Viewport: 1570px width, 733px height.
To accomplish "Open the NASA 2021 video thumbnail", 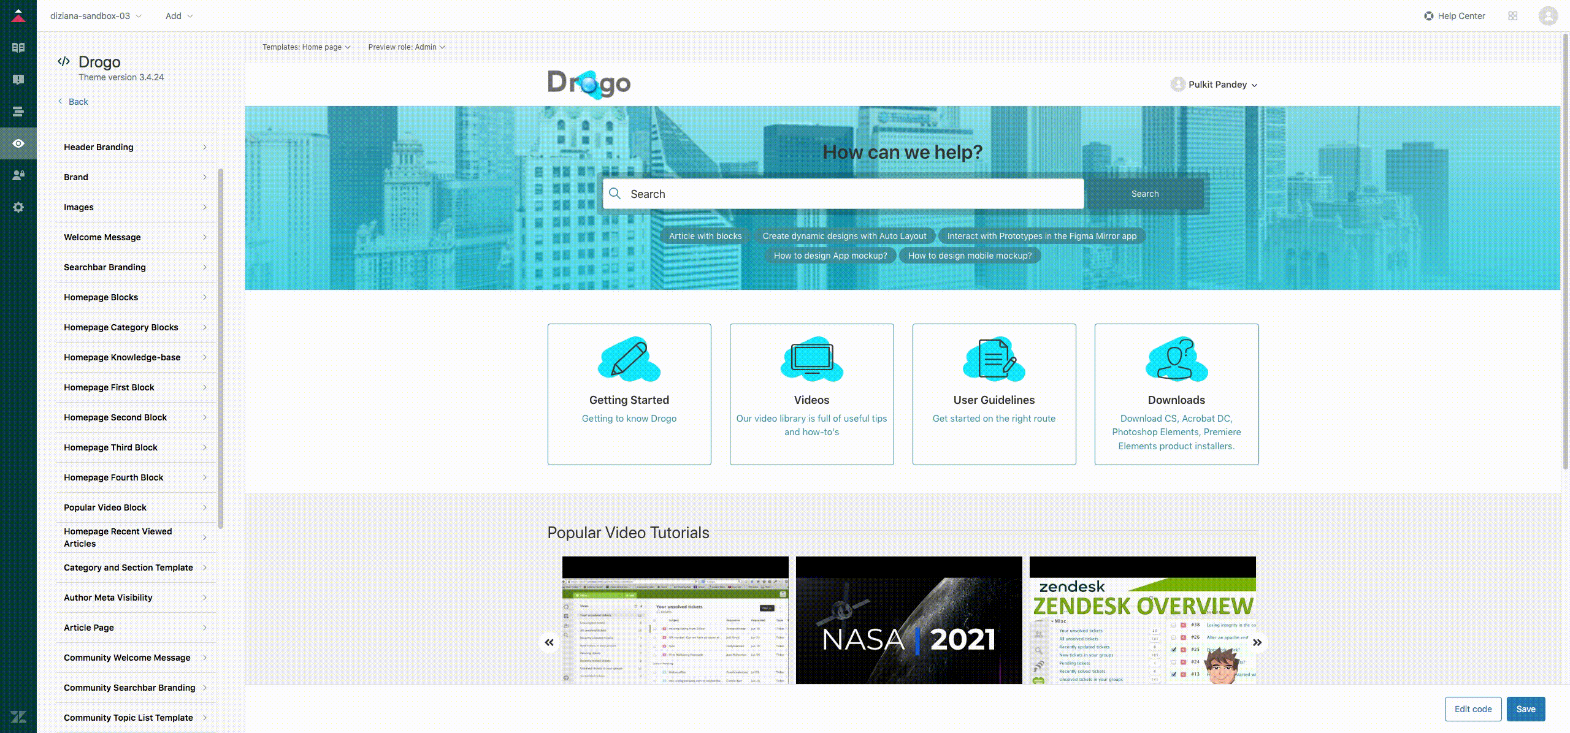I will click(x=909, y=620).
